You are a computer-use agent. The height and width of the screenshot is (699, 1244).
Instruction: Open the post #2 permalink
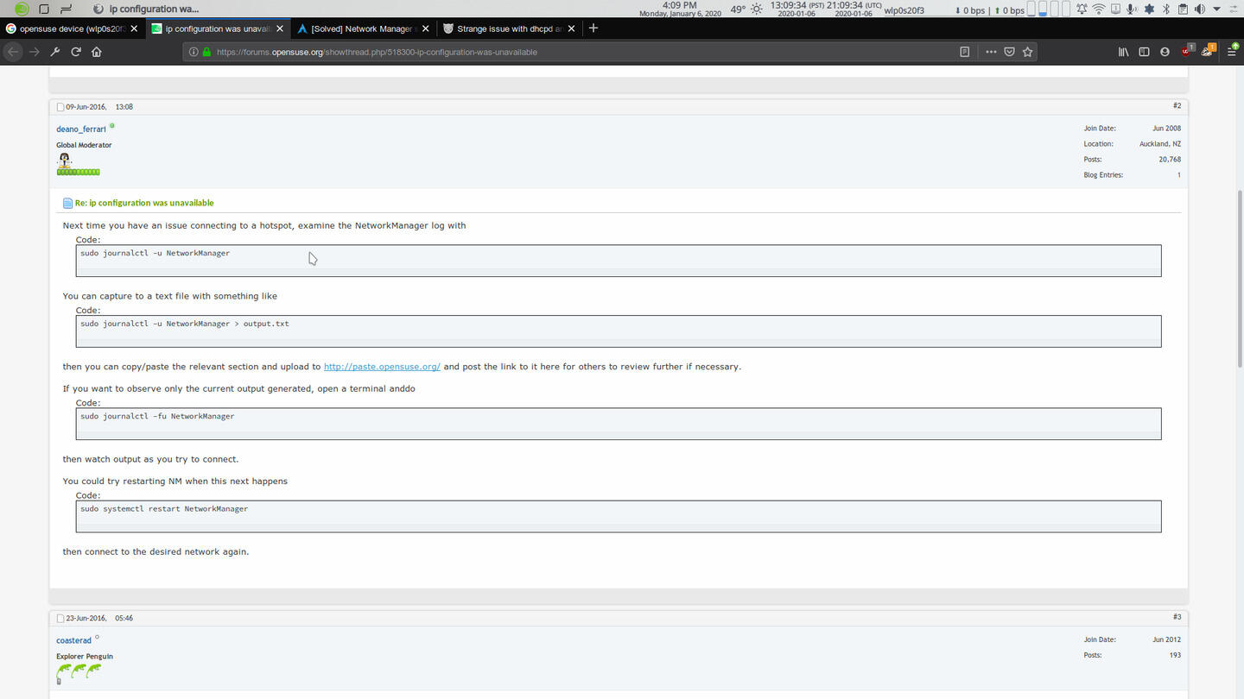point(1177,105)
